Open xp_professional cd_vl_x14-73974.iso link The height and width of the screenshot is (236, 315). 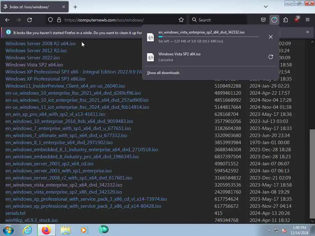(86, 199)
